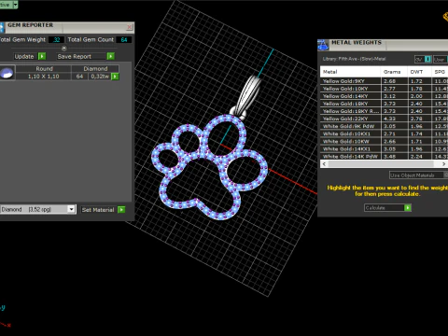Toggle Use Object Materials option

[x=417, y=175]
